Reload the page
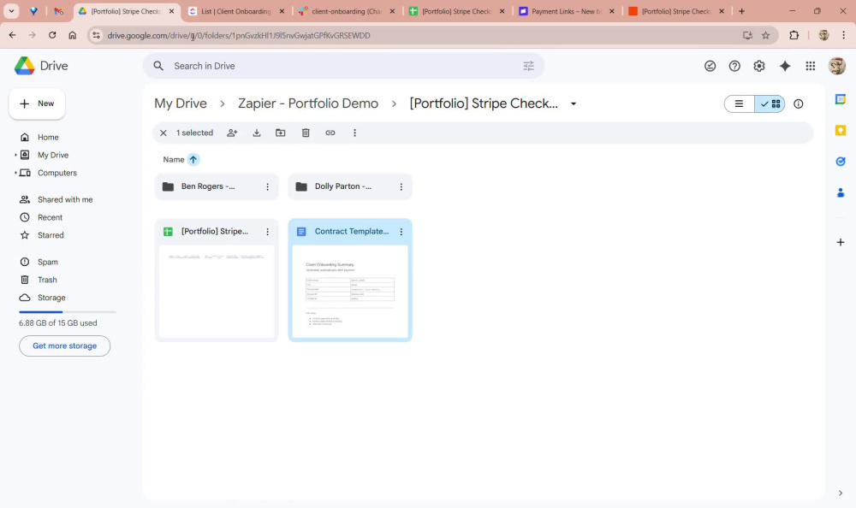 pyautogui.click(x=52, y=35)
